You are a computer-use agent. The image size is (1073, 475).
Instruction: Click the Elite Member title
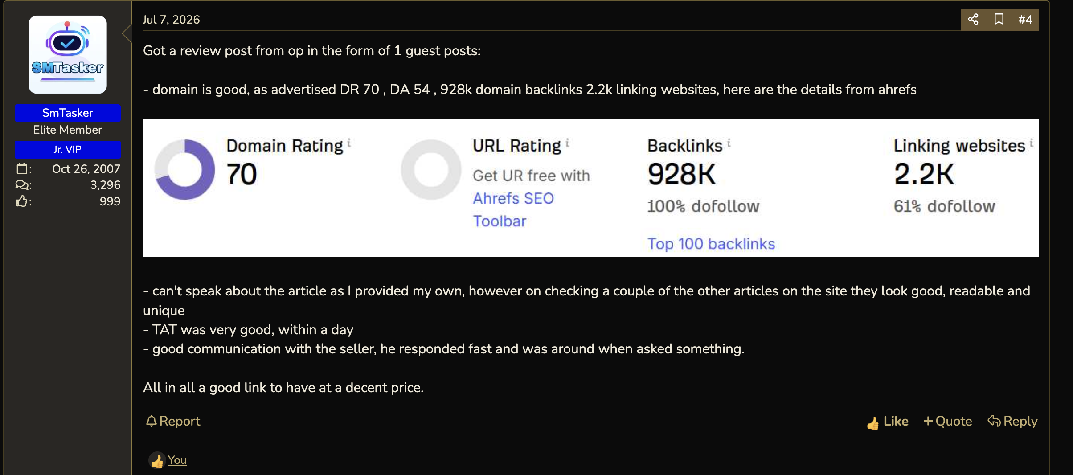click(x=68, y=130)
